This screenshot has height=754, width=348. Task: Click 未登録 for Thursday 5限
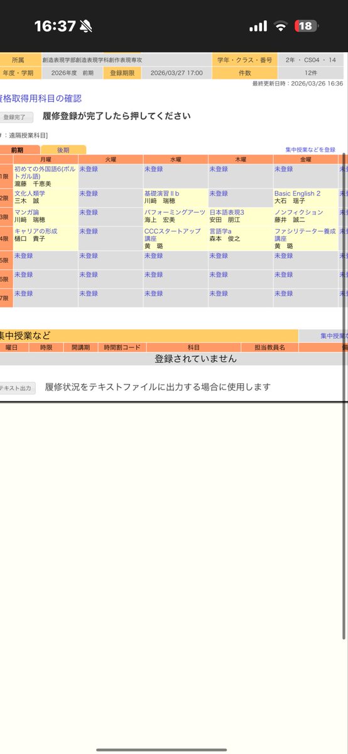219,256
